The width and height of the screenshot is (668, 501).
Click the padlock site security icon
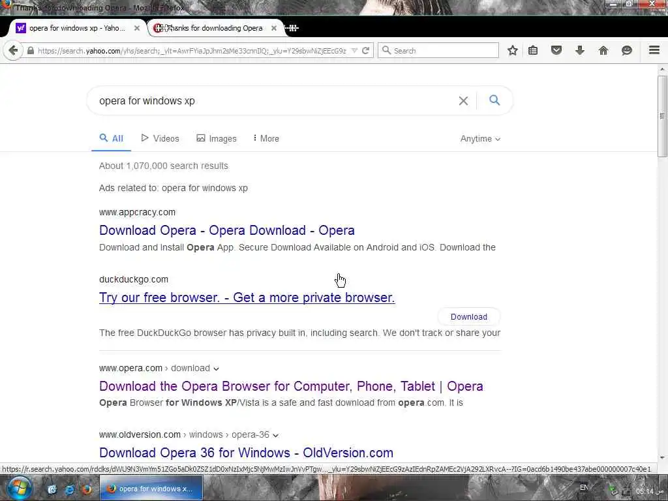(x=30, y=51)
